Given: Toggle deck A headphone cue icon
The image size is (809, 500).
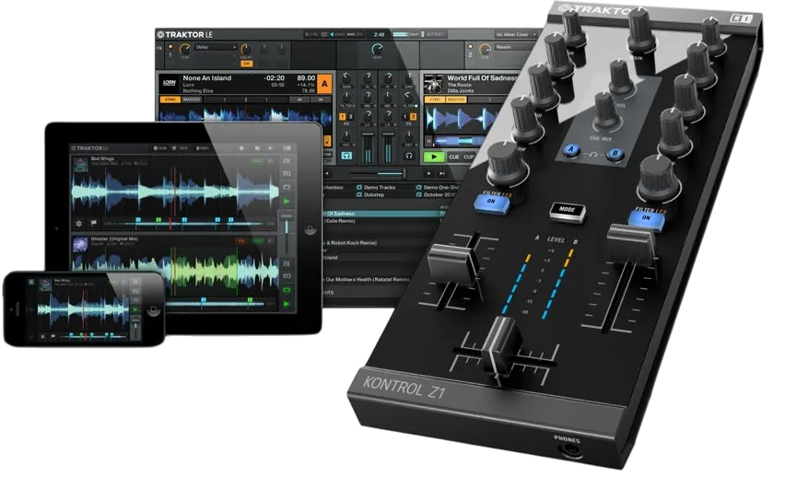Looking at the screenshot, I should [346, 155].
